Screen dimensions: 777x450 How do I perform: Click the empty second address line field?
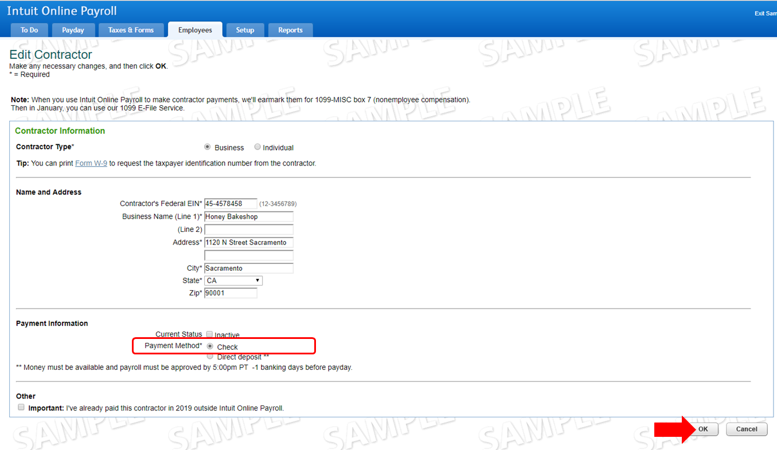click(249, 255)
